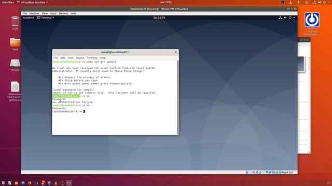Click the green CPU indicator in VirtualBox status bar
Image resolution: width=332 pixels, height=186 pixels.
[276, 172]
